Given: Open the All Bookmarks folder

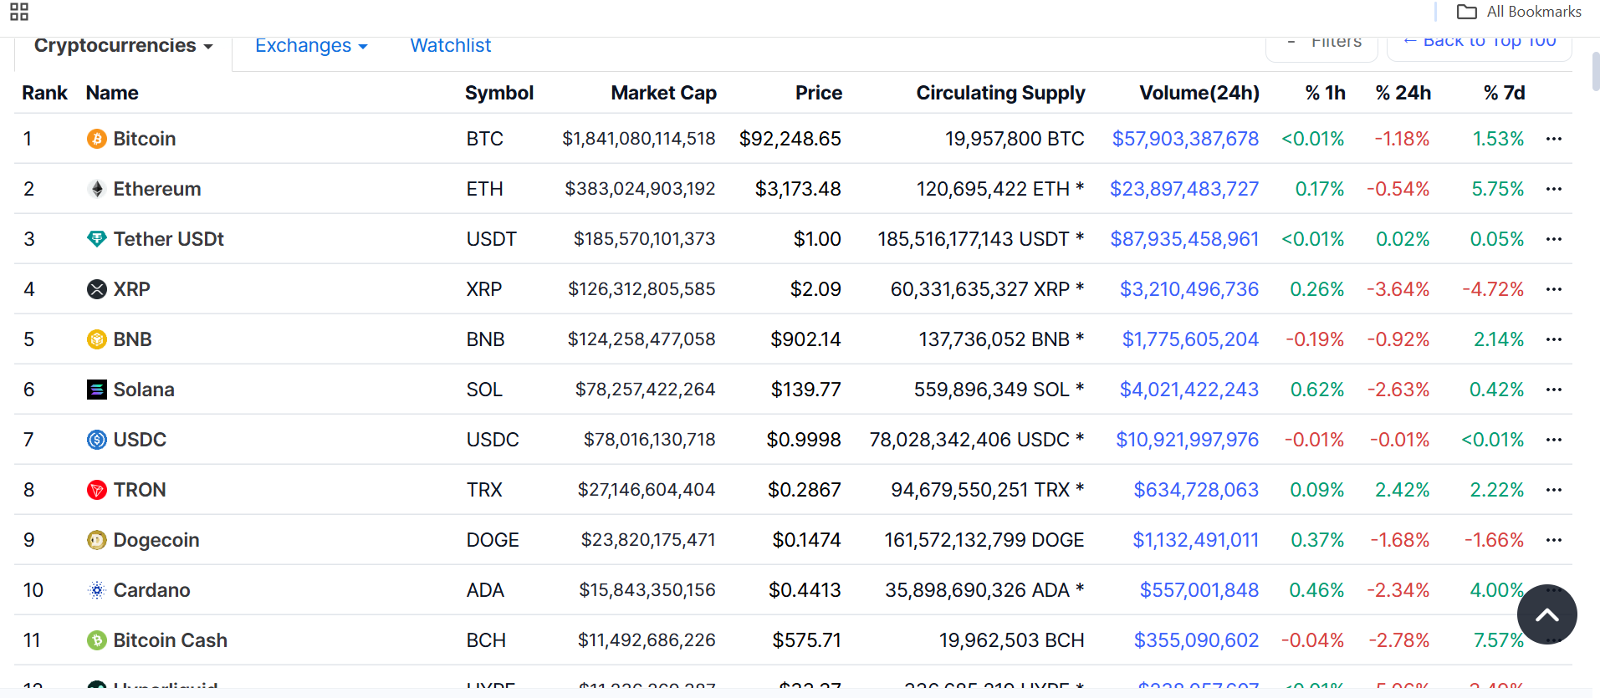Looking at the screenshot, I should click(x=1519, y=12).
